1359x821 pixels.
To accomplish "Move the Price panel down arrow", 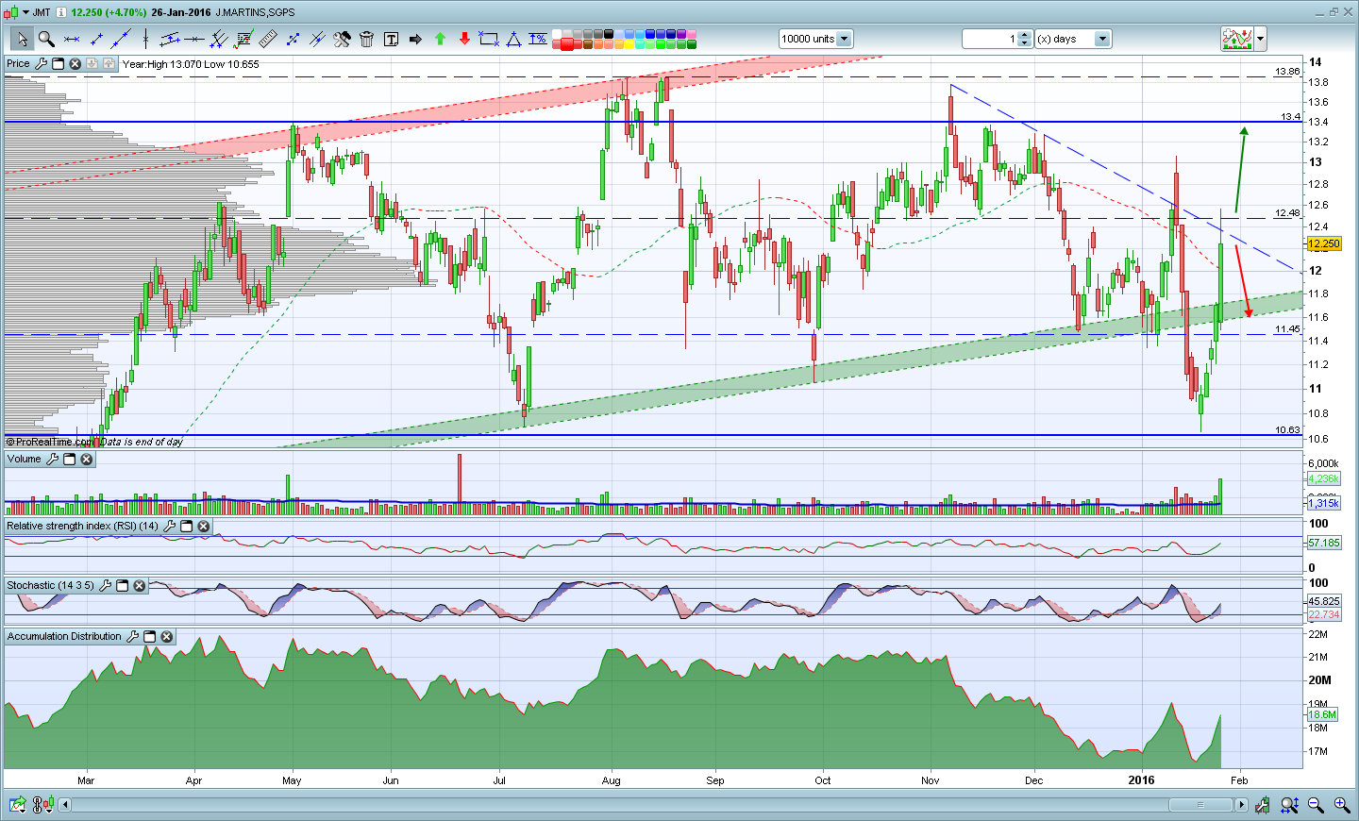I will click(x=92, y=64).
